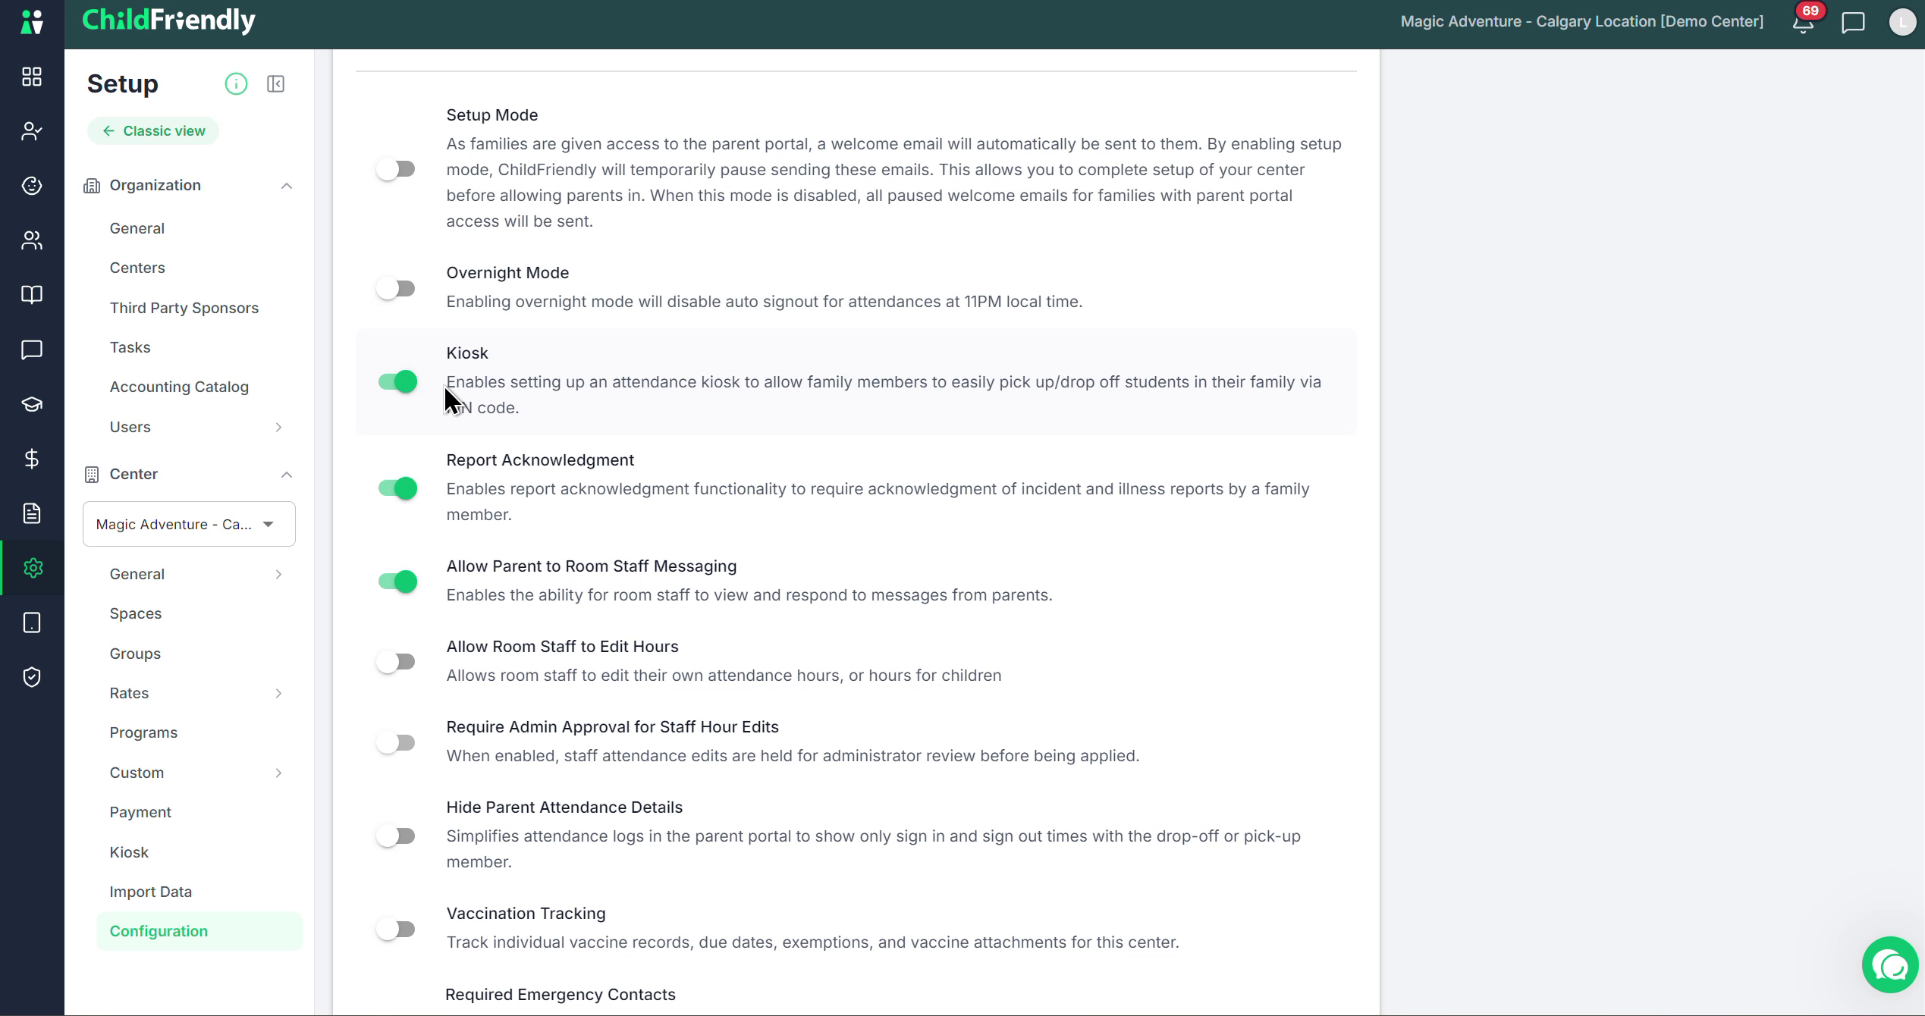The width and height of the screenshot is (1925, 1016).
Task: Collapse the Setup side panel icon
Action: click(276, 83)
